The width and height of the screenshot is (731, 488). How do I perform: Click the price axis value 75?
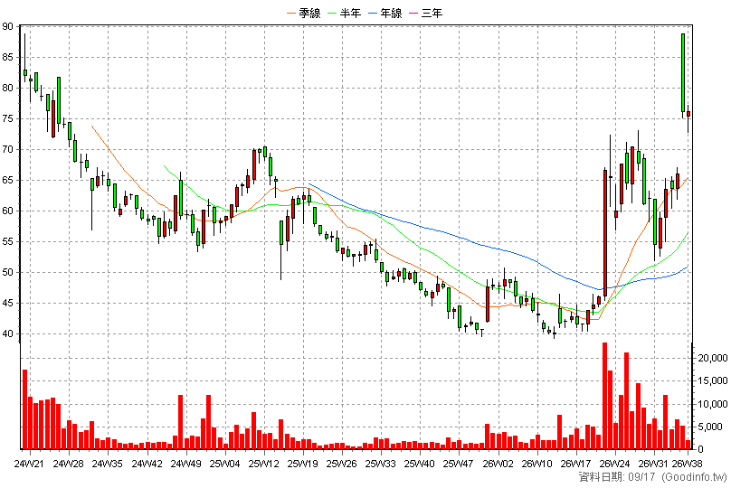(x=7, y=119)
